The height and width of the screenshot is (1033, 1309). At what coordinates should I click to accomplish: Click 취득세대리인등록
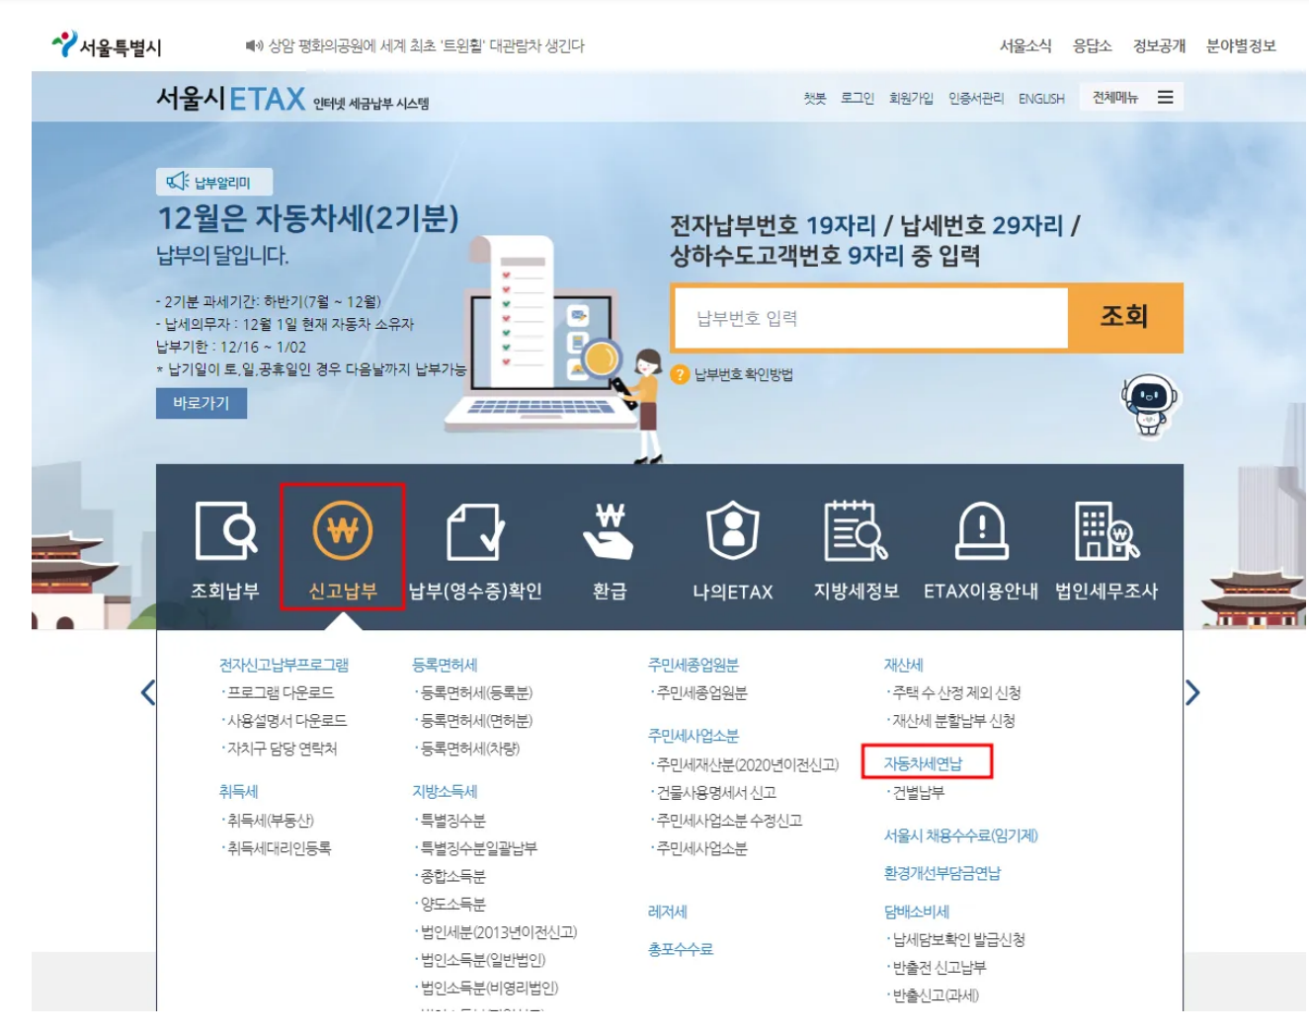[x=280, y=847]
